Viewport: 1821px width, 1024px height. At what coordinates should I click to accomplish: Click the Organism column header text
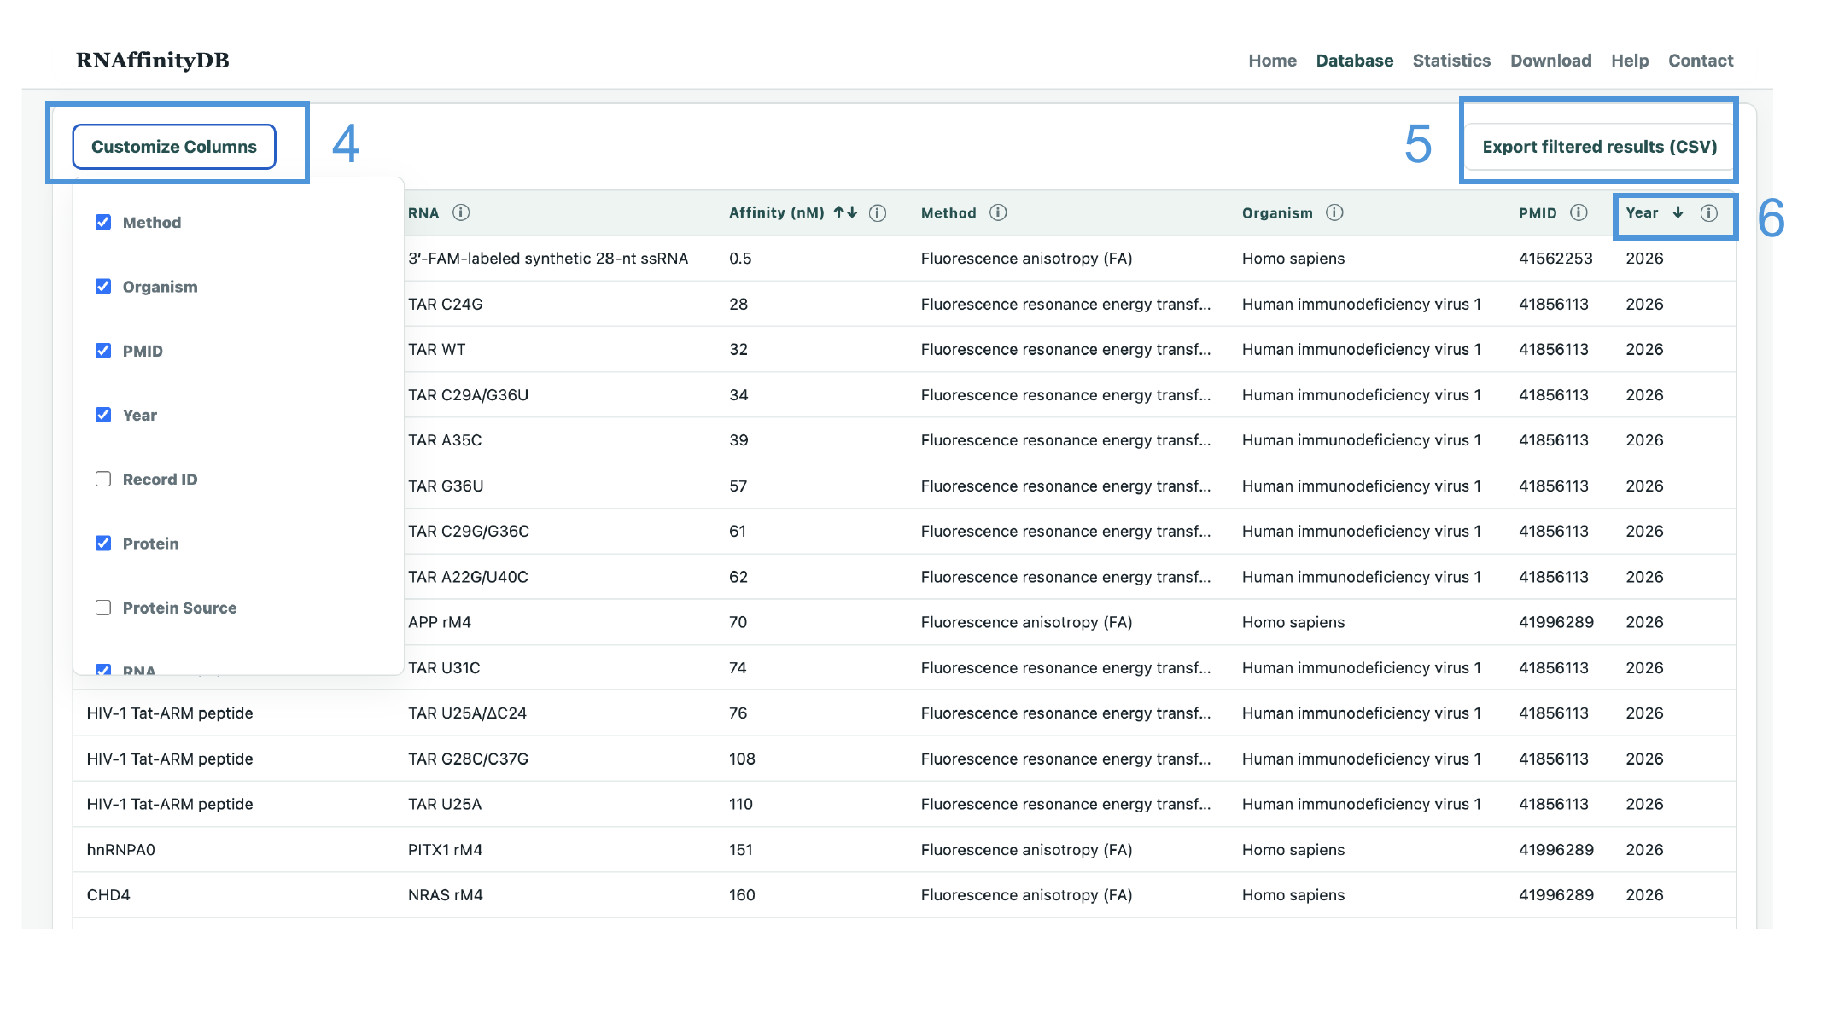point(1277,213)
